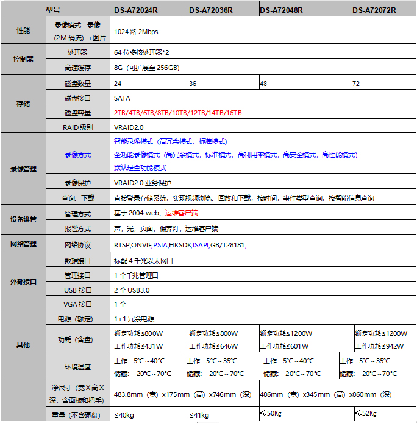
Task: Click the 工作功耗≤646W value
Action: 213,346
